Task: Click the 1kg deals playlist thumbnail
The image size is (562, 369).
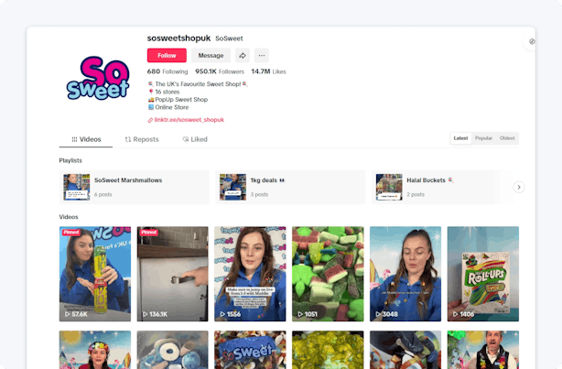Action: pyautogui.click(x=233, y=187)
